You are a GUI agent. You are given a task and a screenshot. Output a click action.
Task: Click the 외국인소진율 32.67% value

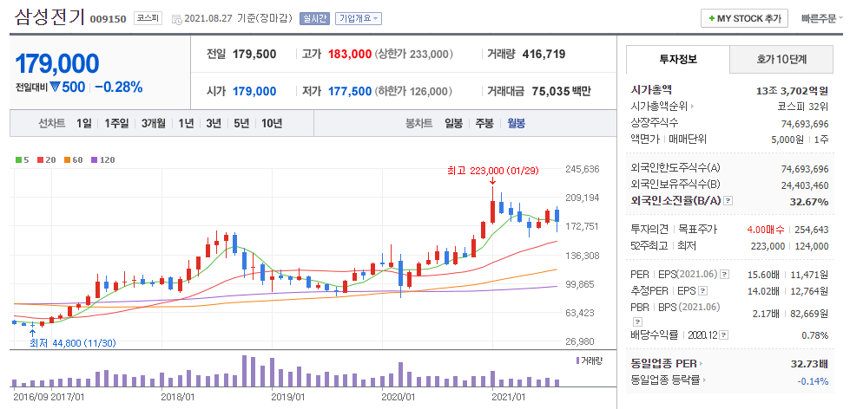pyautogui.click(x=807, y=201)
